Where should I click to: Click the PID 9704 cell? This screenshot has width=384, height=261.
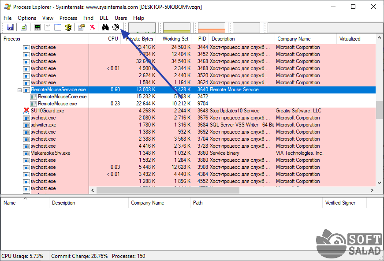203,104
